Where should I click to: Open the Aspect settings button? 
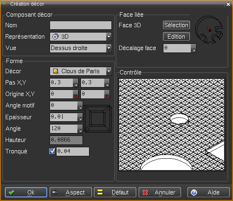point(71,192)
